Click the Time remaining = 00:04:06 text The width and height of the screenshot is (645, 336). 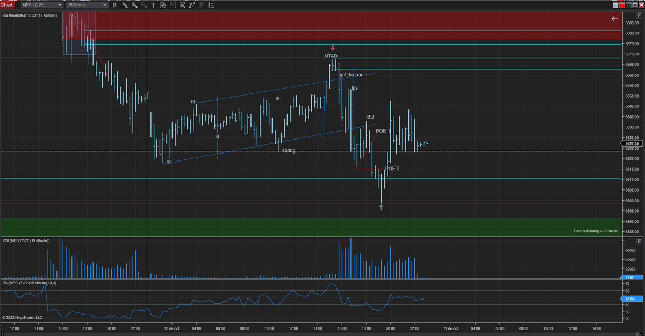click(596, 231)
